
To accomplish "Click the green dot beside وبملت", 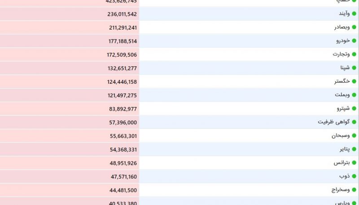I will coord(354,95).
